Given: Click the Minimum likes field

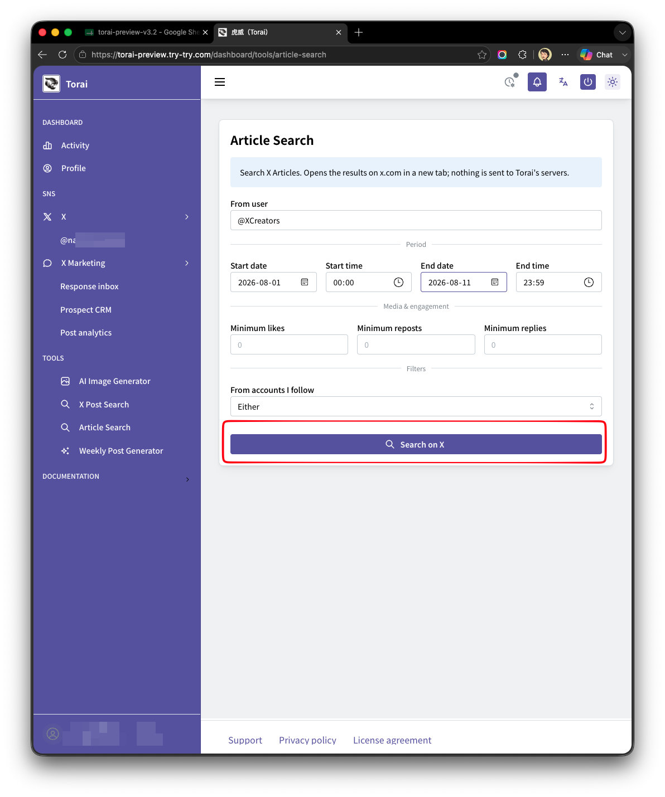Looking at the screenshot, I should point(289,344).
